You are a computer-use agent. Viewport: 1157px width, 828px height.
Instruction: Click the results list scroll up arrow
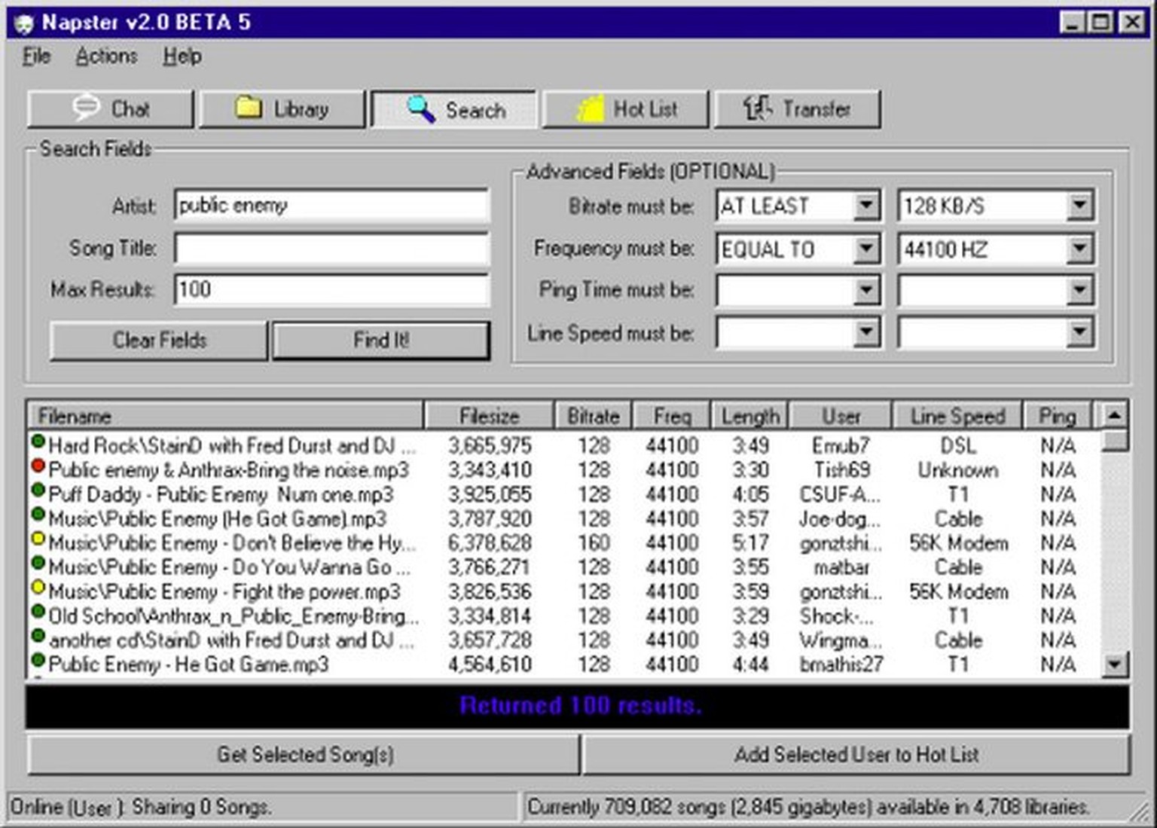tap(1114, 414)
